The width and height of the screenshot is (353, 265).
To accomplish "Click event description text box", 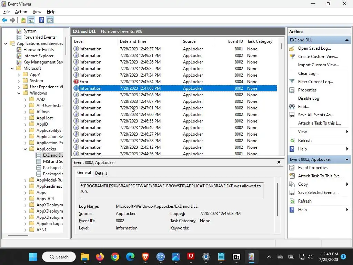I will [172, 190].
